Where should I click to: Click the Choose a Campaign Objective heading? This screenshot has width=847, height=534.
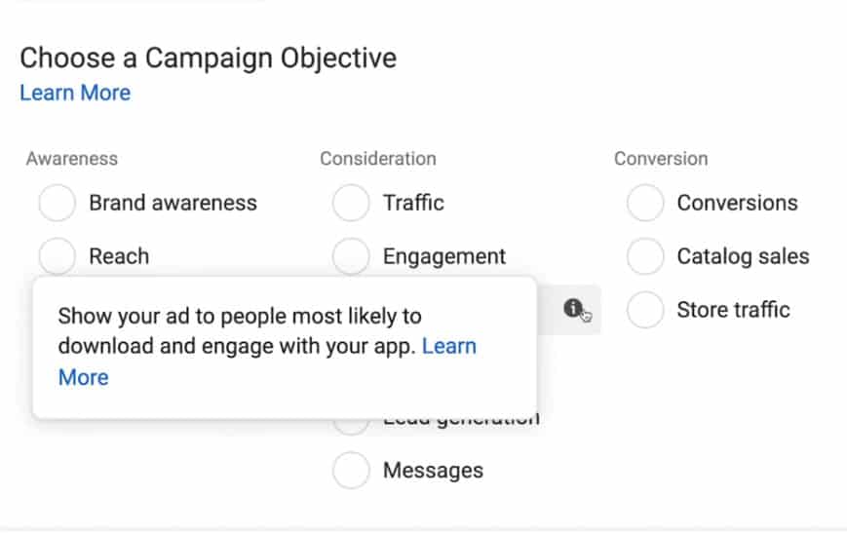pyautogui.click(x=208, y=57)
